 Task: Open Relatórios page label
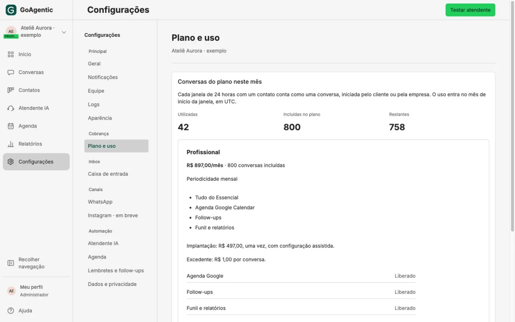[x=30, y=144]
